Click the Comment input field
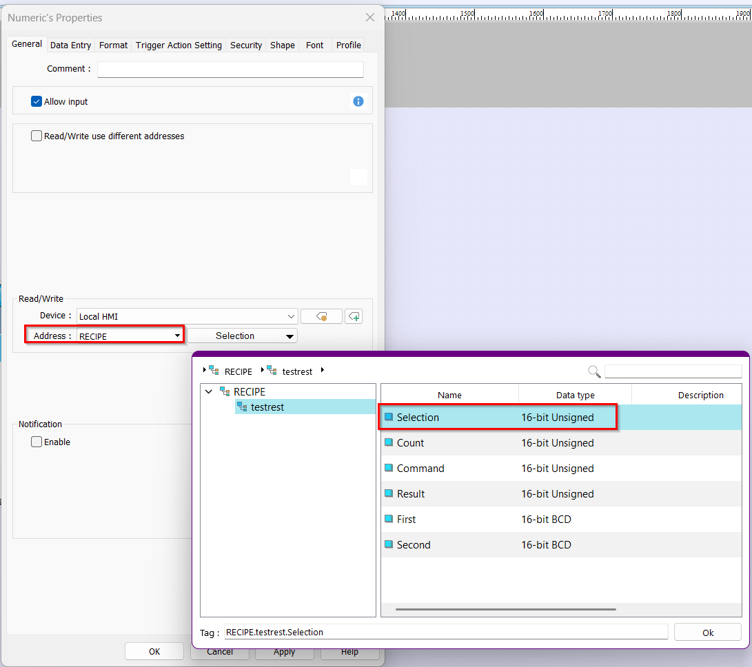The height and width of the screenshot is (667, 752). pyautogui.click(x=230, y=69)
